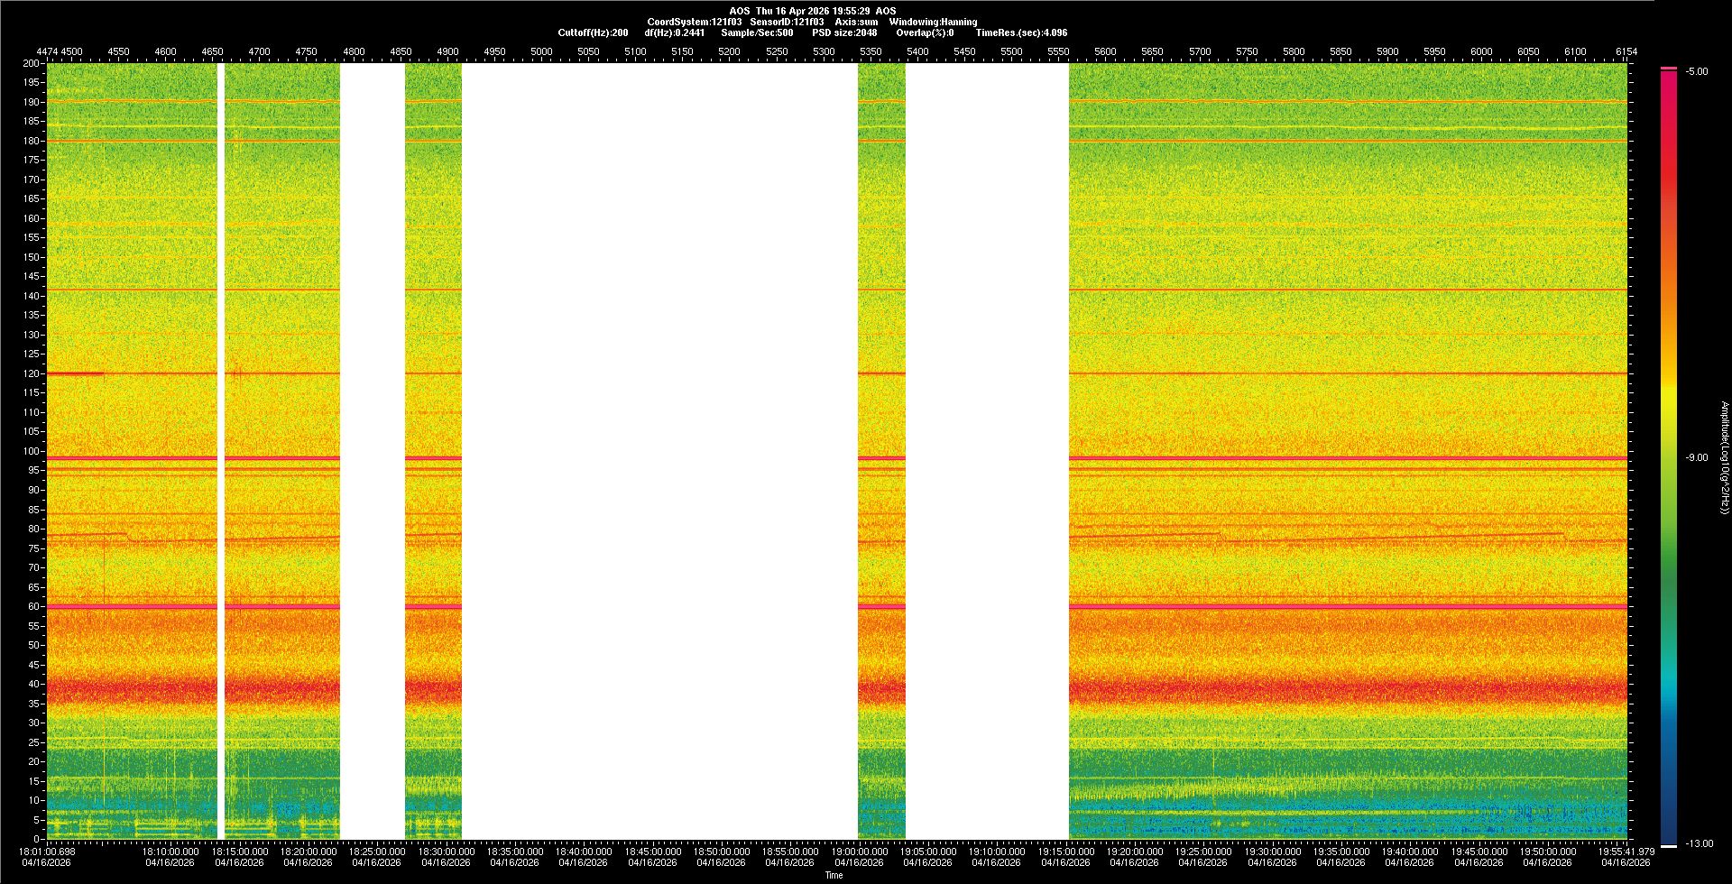Select the PSD size:2048 parameter
The image size is (1732, 884).
point(843,32)
